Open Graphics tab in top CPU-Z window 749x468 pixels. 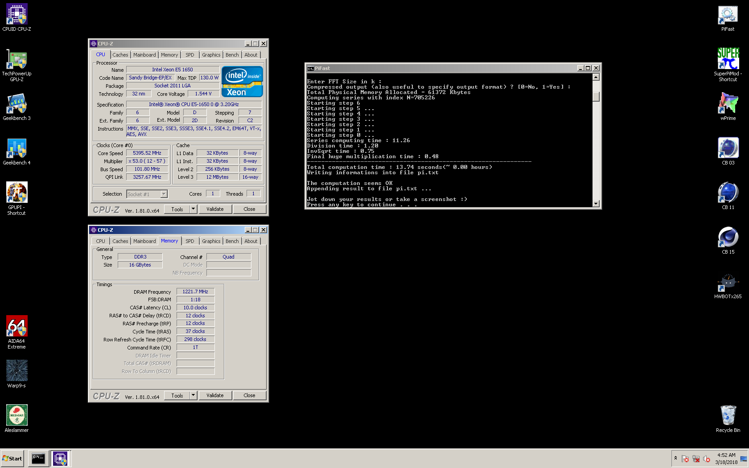211,55
